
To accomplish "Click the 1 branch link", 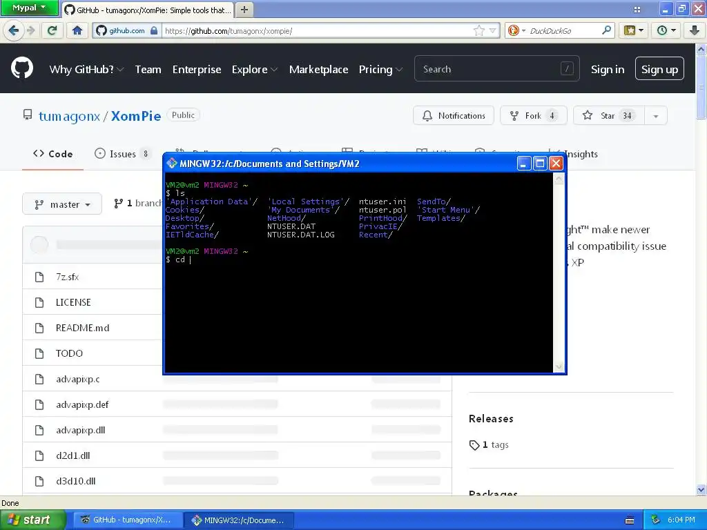I will point(137,204).
